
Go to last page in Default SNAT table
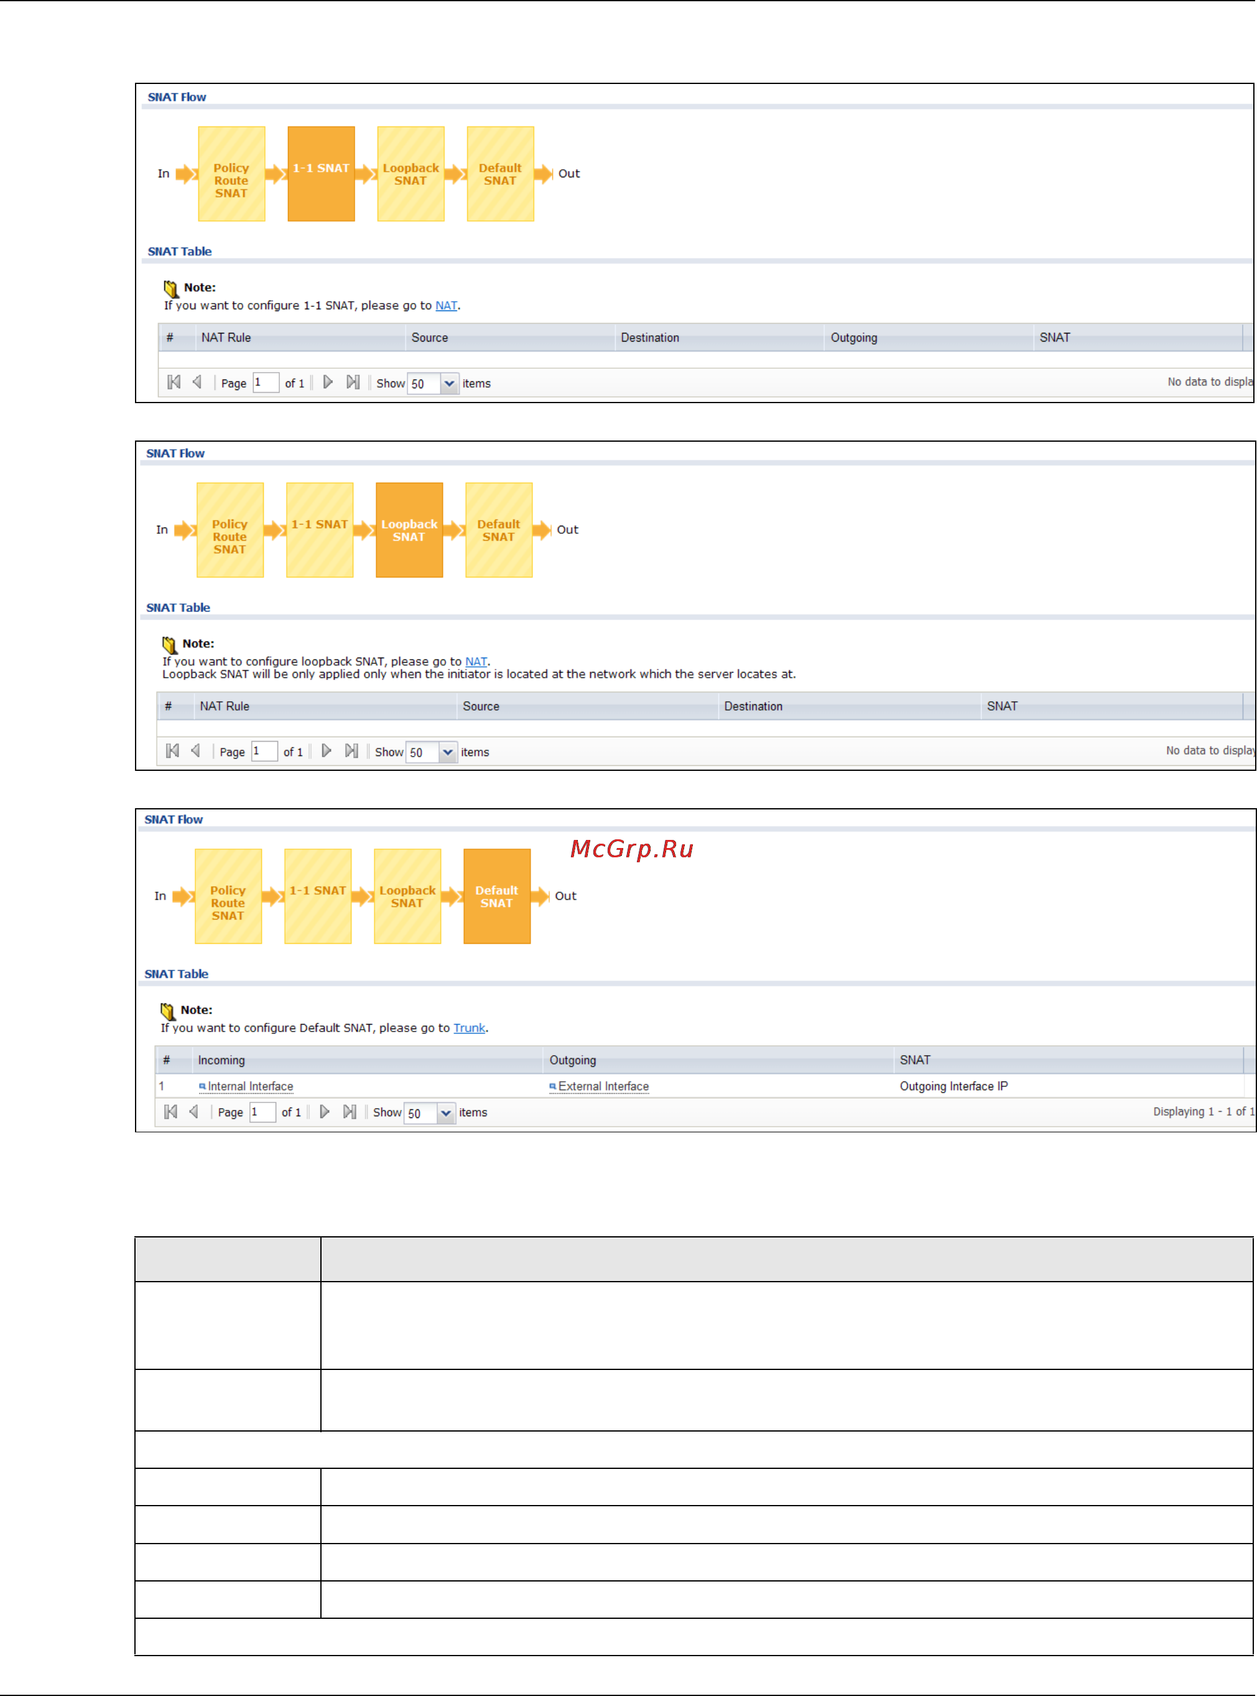point(350,1111)
